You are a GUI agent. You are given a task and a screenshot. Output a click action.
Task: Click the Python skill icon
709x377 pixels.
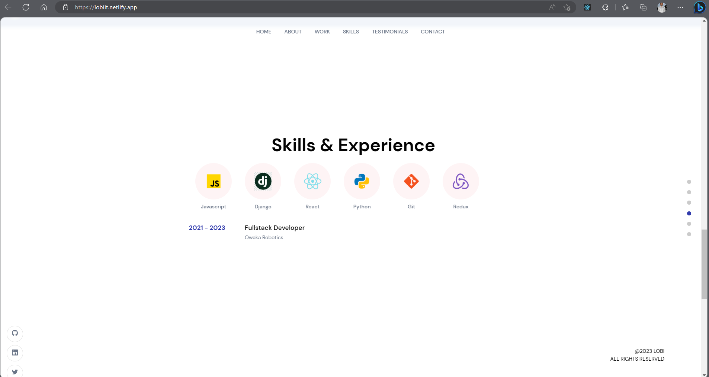point(362,182)
